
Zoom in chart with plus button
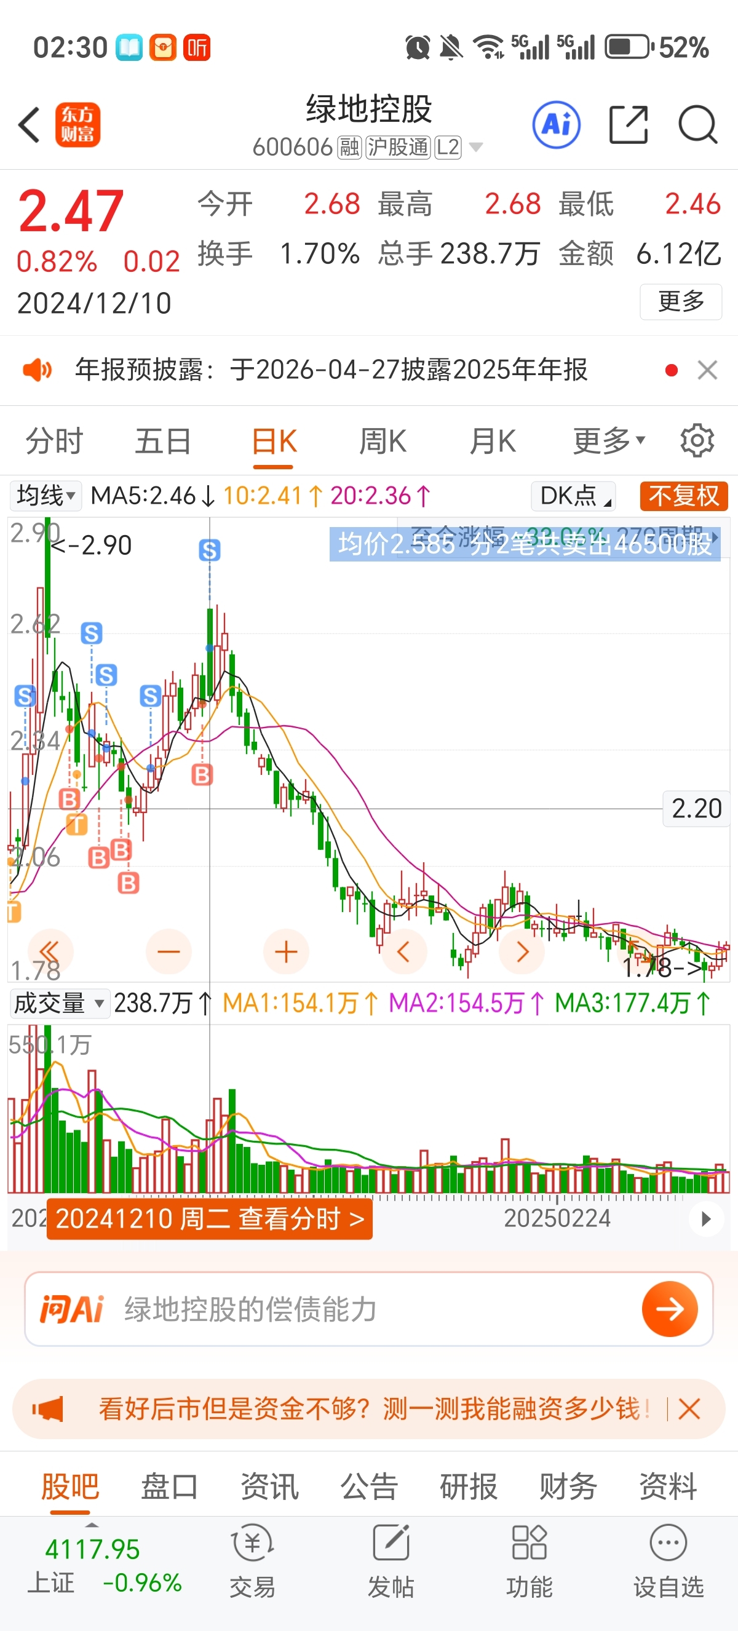click(x=286, y=951)
